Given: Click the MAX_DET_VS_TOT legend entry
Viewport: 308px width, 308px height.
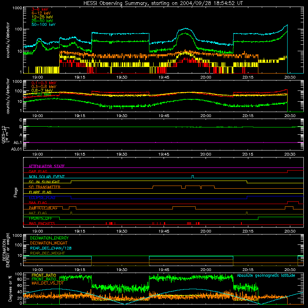Looking at the screenshot, I should (48, 283).
